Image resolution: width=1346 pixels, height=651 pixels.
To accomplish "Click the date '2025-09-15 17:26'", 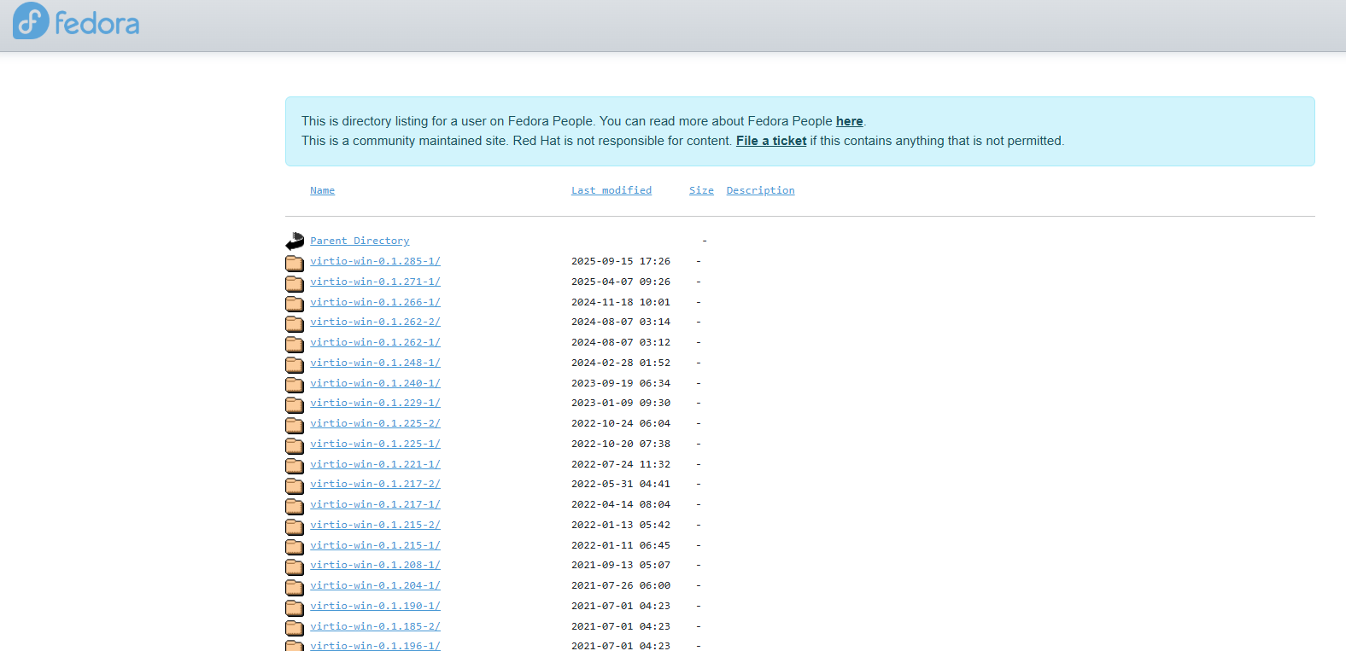I will click(621, 261).
